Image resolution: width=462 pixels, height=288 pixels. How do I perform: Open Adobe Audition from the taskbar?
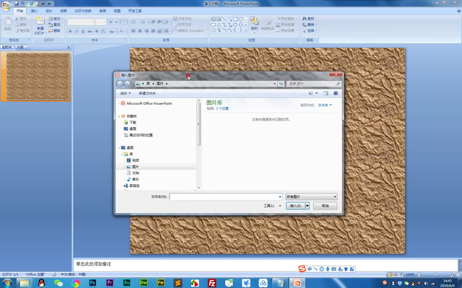pyautogui.click(x=127, y=283)
